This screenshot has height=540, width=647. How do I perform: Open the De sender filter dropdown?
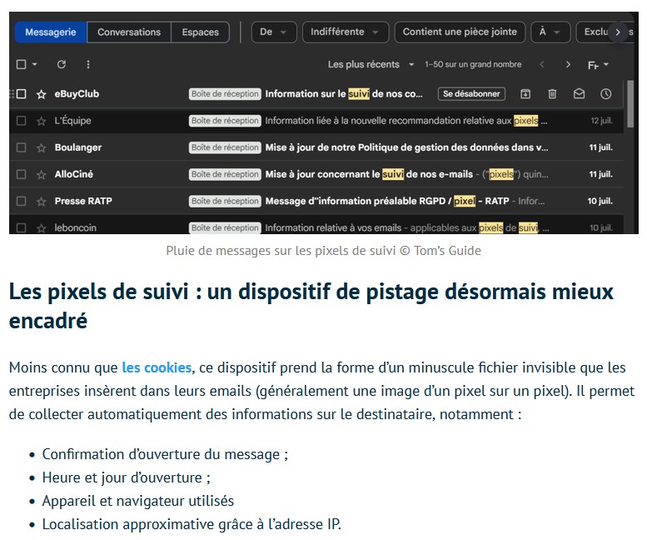coord(274,32)
